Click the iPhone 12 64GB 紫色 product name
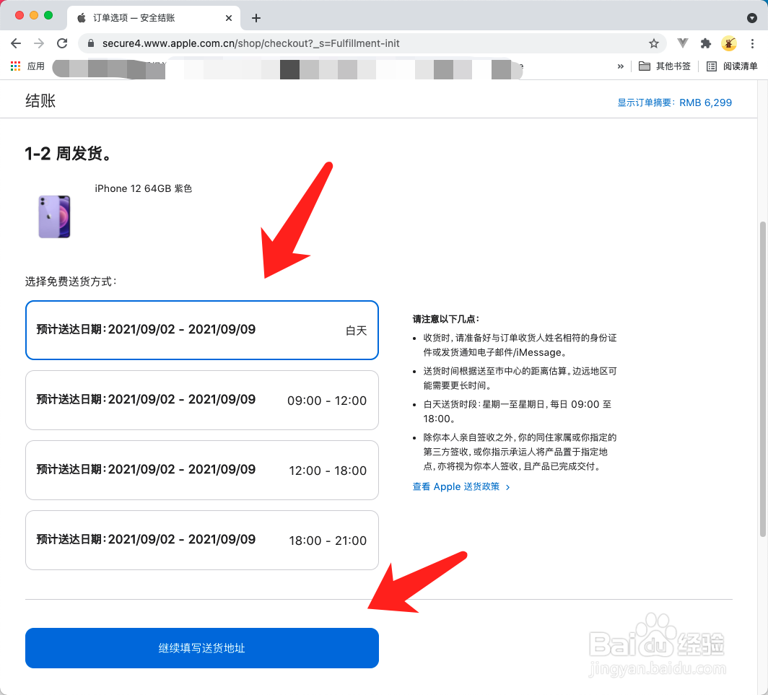Screen dimensions: 768x695 coord(144,188)
